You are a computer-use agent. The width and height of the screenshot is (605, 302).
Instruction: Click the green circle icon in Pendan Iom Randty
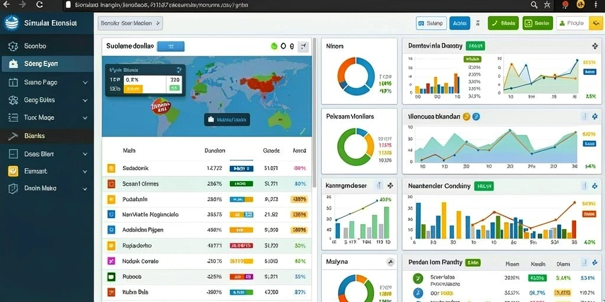(418, 278)
